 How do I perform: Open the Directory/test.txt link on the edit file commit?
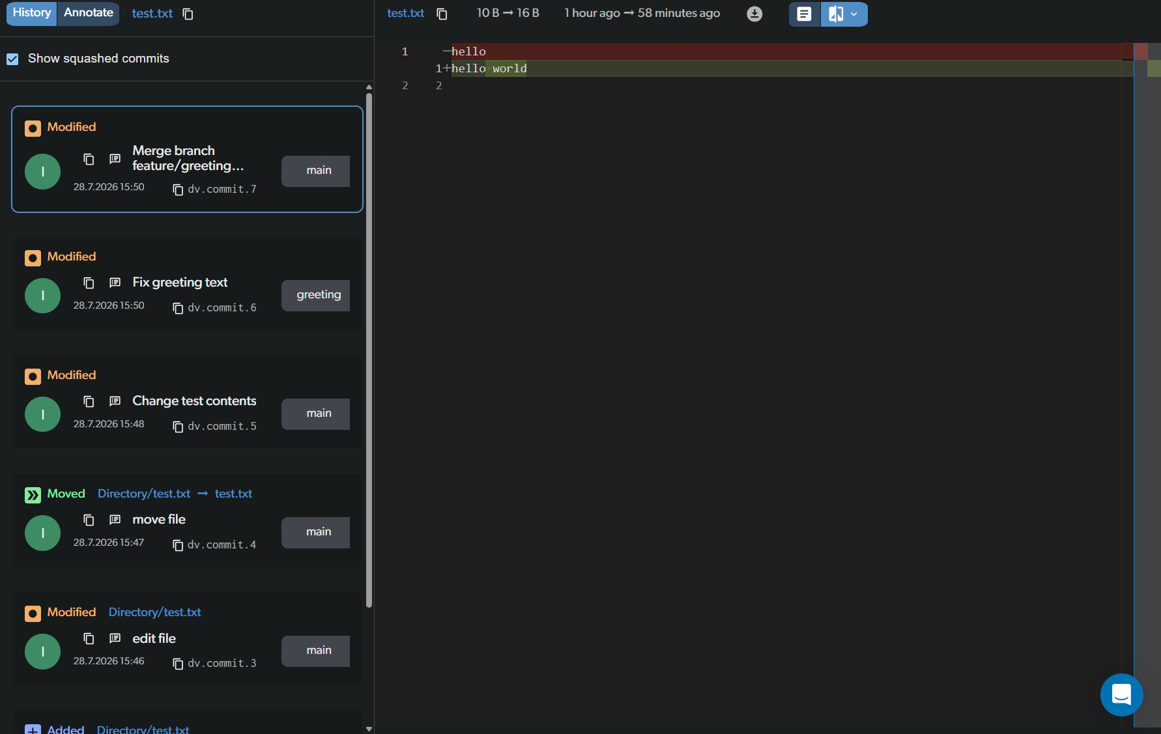tap(154, 612)
